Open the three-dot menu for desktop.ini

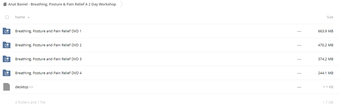tap(299, 87)
